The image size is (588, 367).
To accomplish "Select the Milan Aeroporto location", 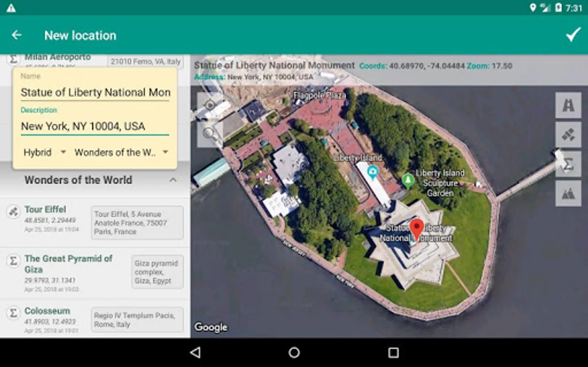I will 95,61.
